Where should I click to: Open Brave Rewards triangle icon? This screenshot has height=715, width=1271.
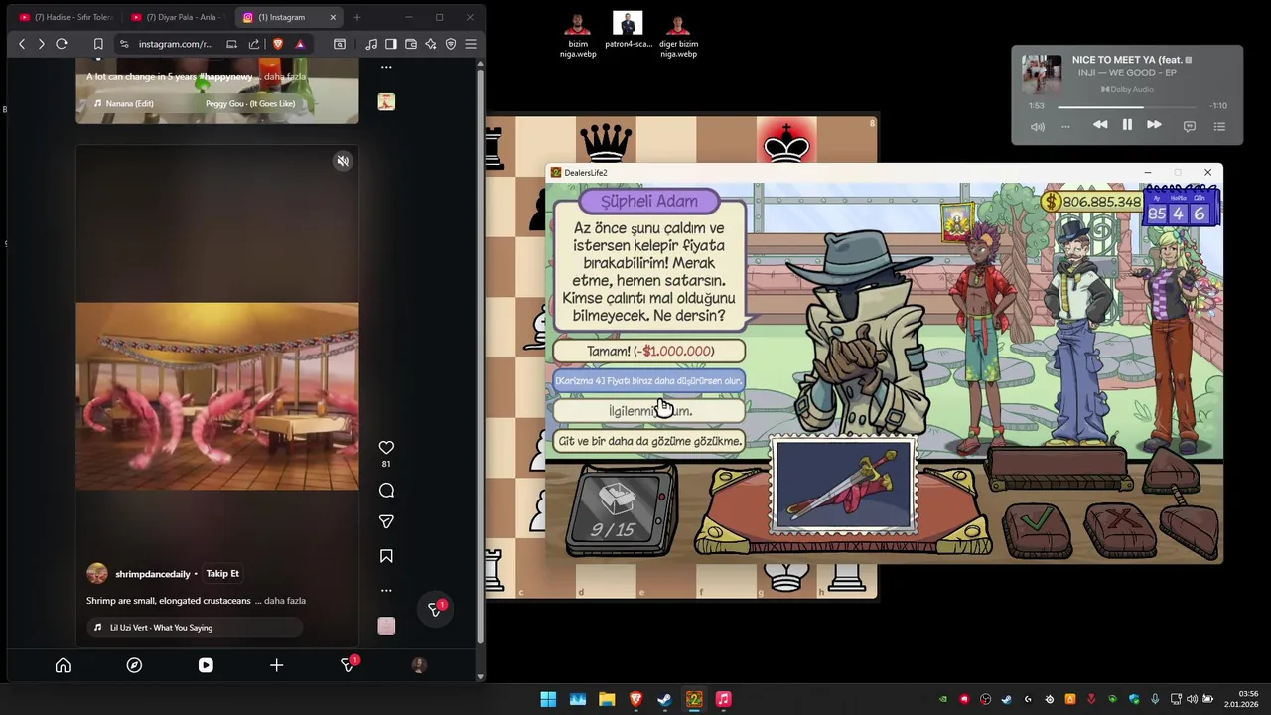point(300,44)
